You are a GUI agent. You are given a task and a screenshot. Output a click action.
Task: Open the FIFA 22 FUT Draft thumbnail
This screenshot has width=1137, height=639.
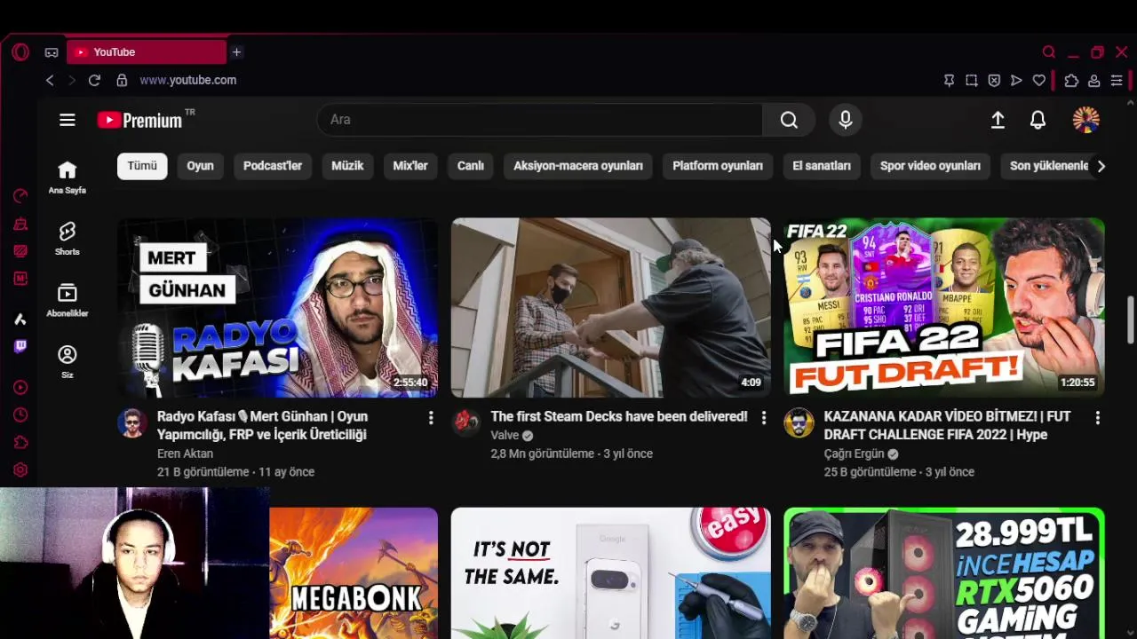click(944, 307)
